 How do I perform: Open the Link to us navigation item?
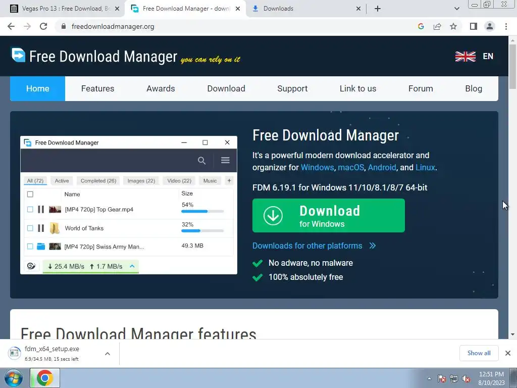pyautogui.click(x=358, y=88)
